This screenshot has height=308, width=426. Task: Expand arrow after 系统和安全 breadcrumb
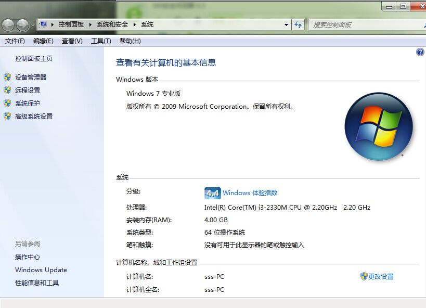tap(135, 25)
